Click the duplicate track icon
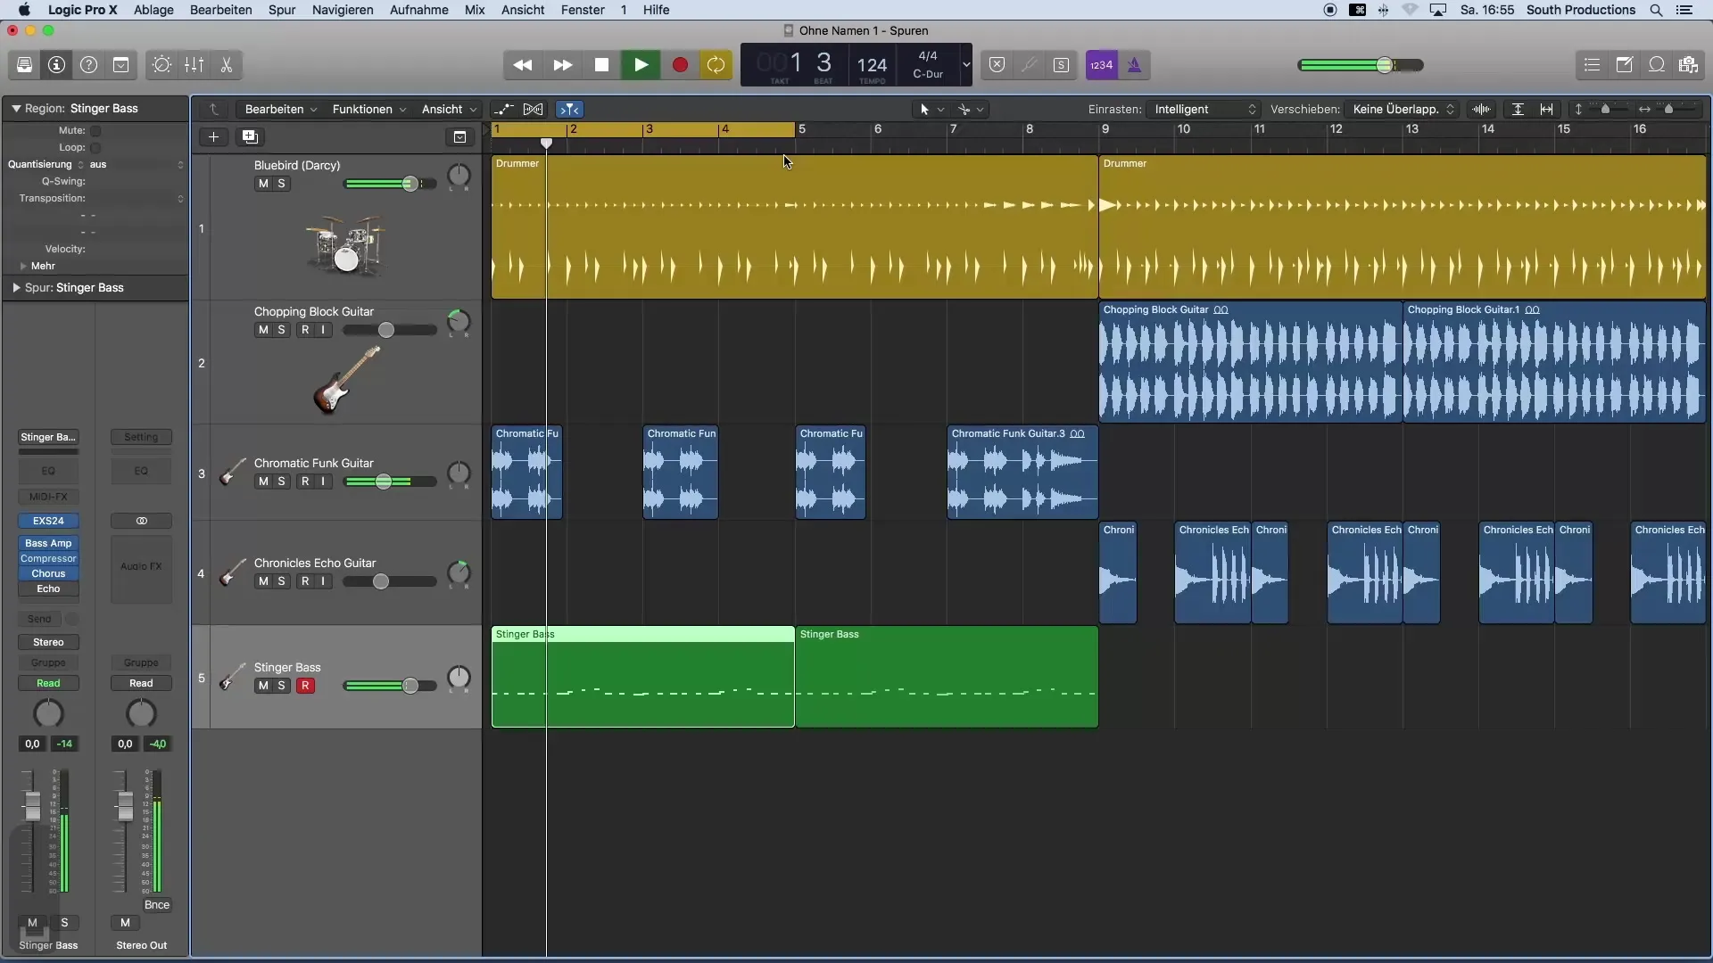 click(250, 136)
